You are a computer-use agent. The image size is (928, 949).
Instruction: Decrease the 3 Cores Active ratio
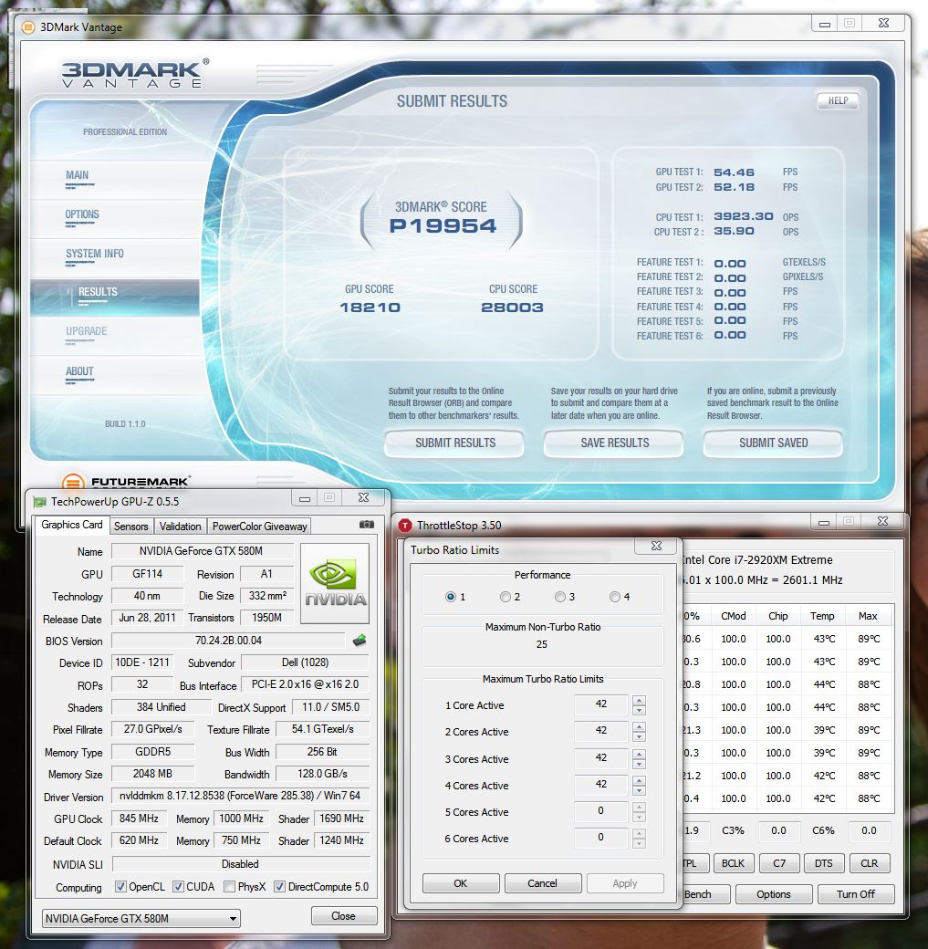point(639,764)
